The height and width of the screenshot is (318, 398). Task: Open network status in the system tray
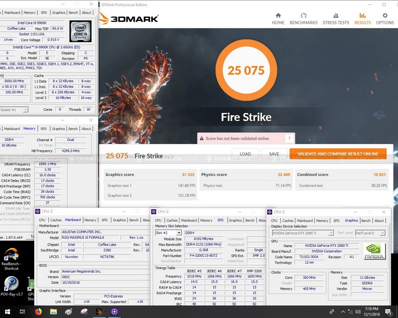coord(351,312)
